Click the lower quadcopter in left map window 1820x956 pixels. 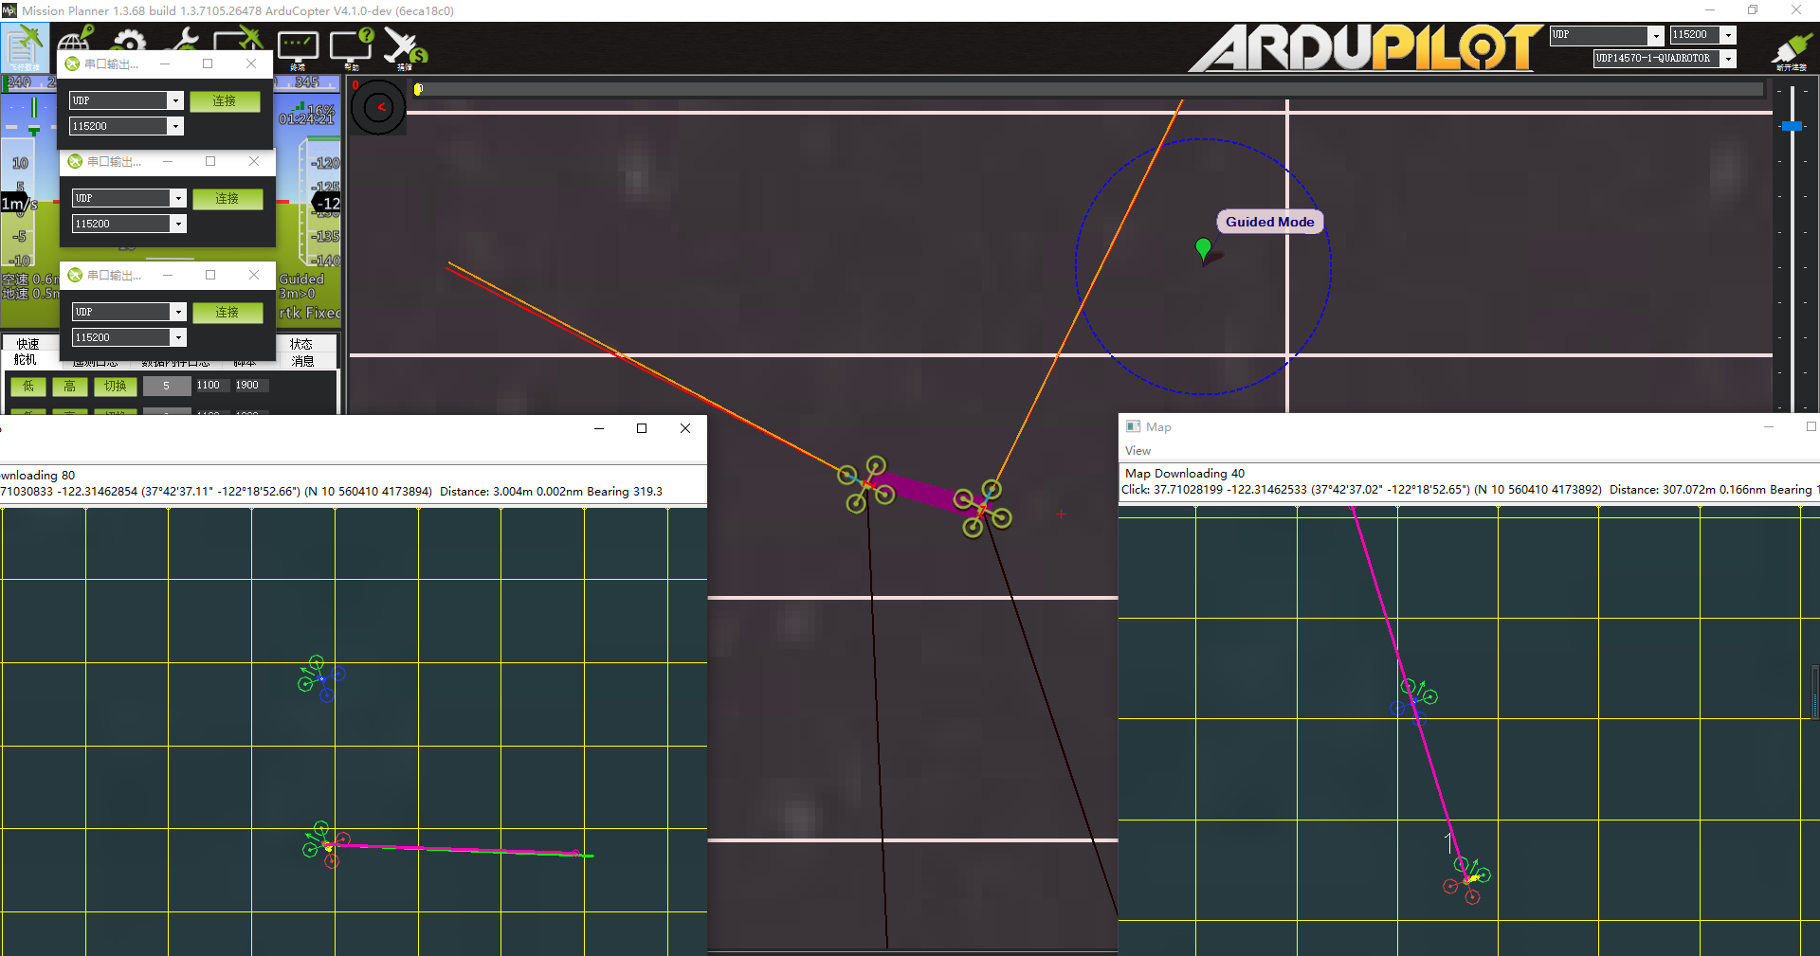326,844
